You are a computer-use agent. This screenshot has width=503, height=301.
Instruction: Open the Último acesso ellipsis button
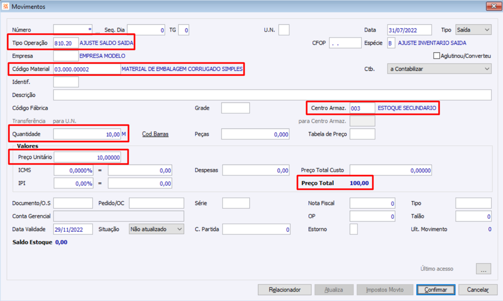coord(483,269)
